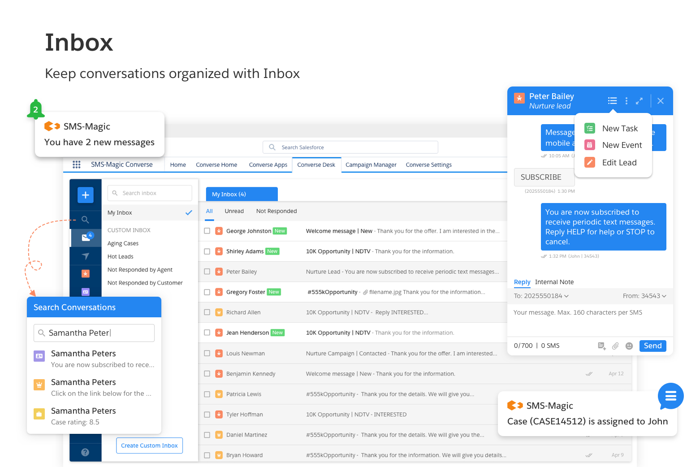Switch to the Internal Note tab

coord(554,282)
